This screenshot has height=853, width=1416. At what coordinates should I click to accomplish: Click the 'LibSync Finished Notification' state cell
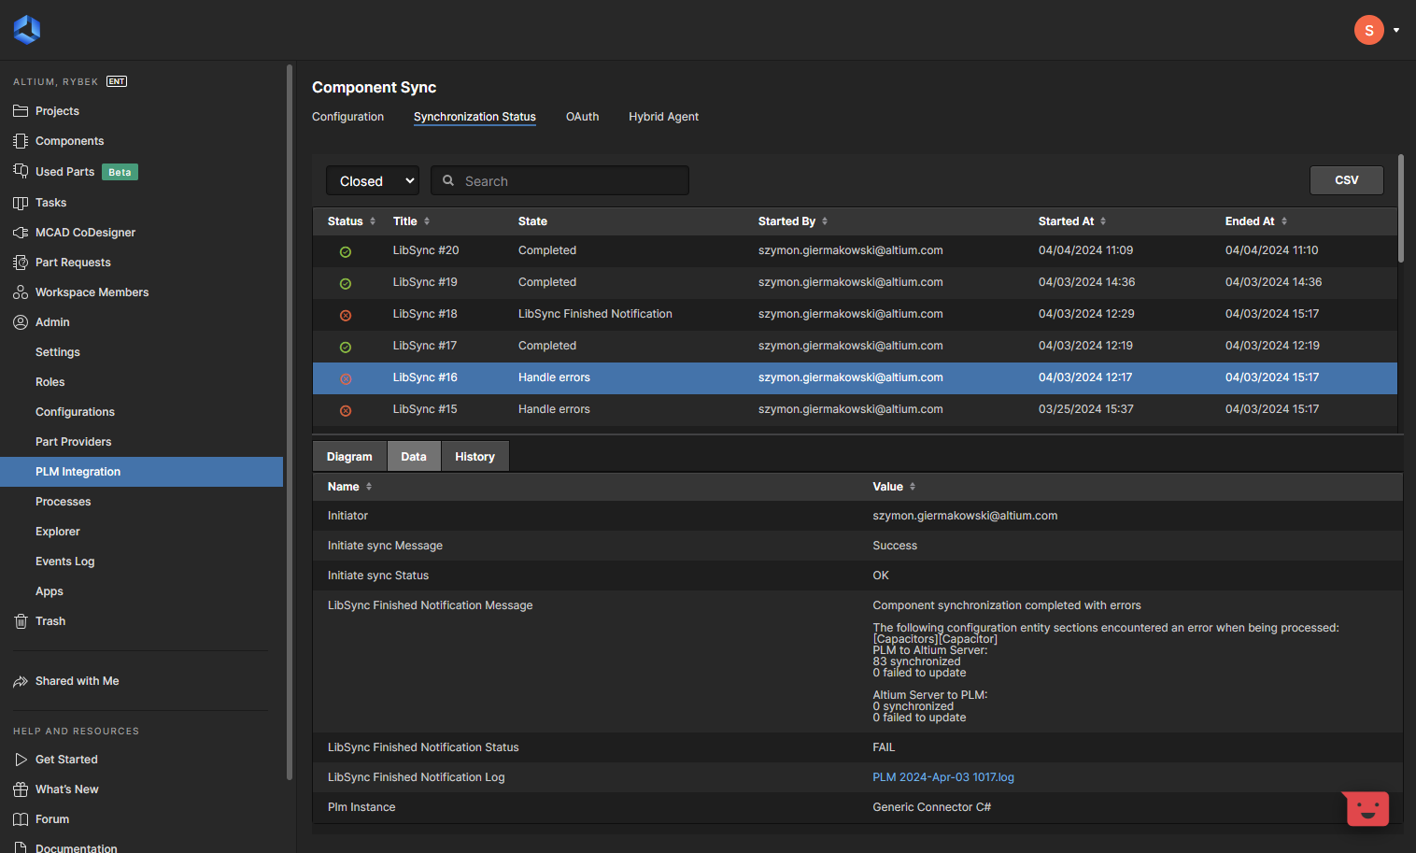tap(595, 314)
